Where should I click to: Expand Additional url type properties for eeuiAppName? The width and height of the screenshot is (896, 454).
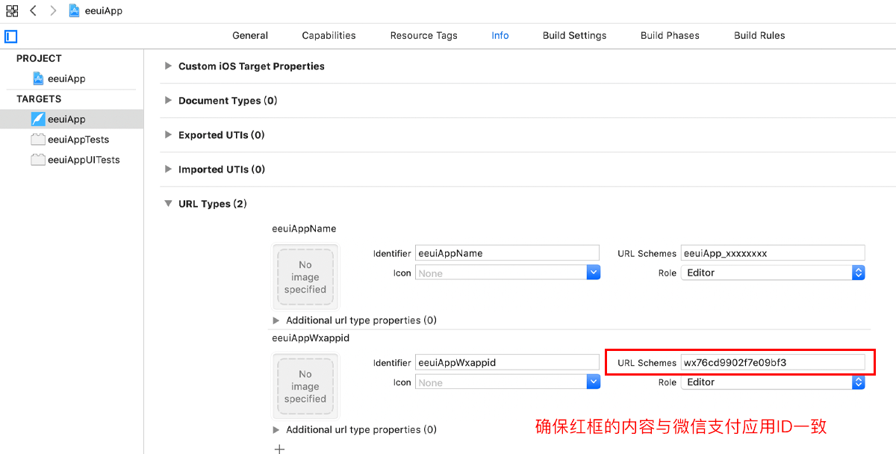276,320
